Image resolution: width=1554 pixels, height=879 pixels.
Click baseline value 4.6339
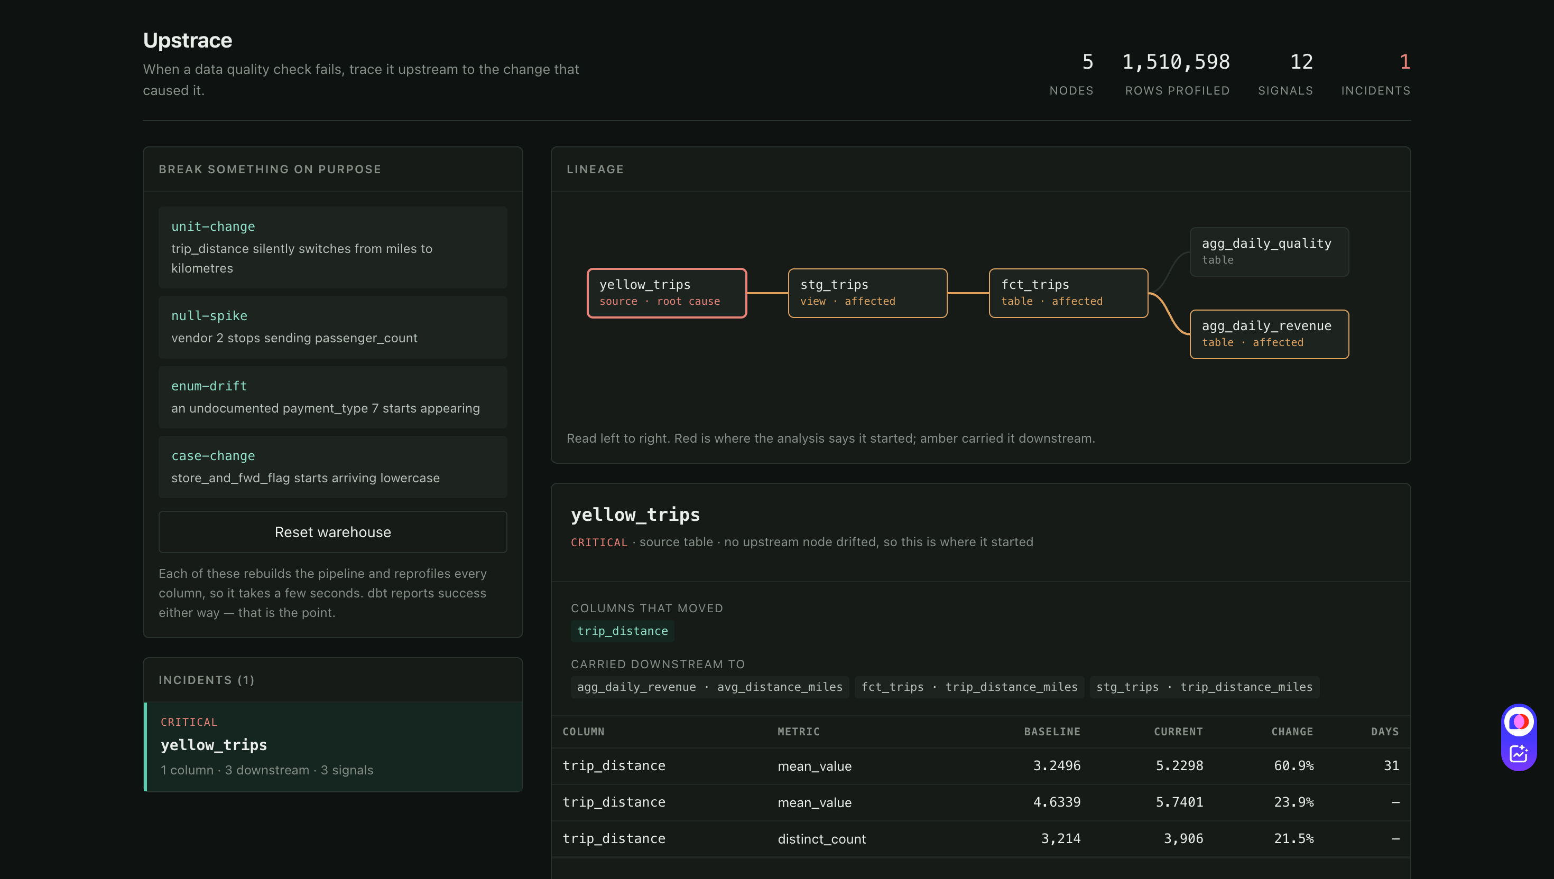1057,802
